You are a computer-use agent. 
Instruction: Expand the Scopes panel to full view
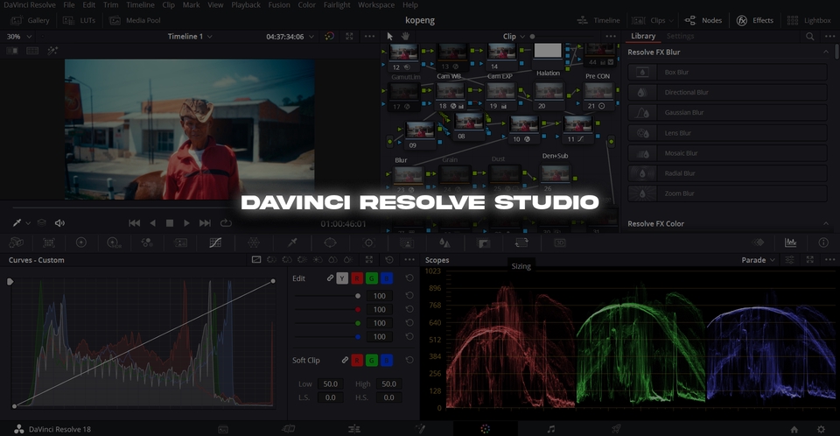[x=810, y=259]
